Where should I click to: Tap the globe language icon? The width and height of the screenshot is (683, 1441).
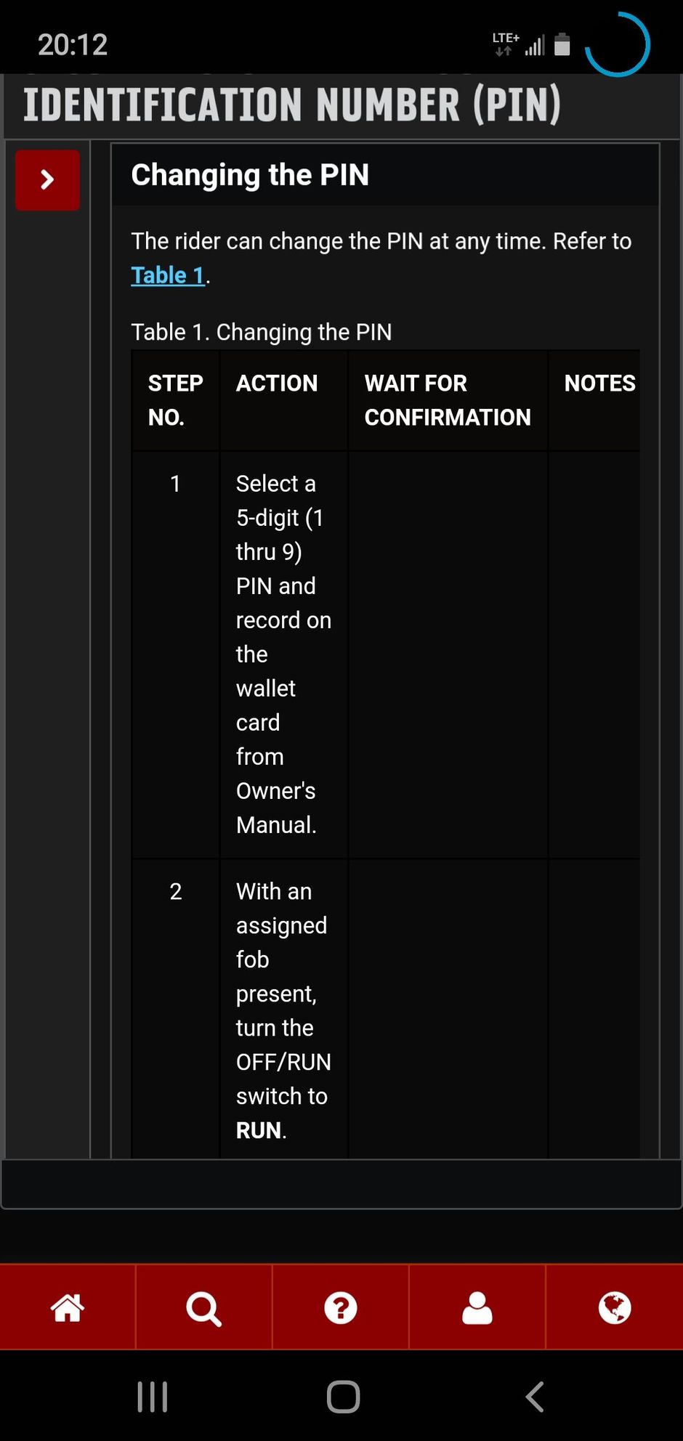[614, 1307]
